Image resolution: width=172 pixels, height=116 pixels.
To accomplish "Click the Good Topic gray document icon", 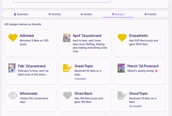I will [x=122, y=96].
